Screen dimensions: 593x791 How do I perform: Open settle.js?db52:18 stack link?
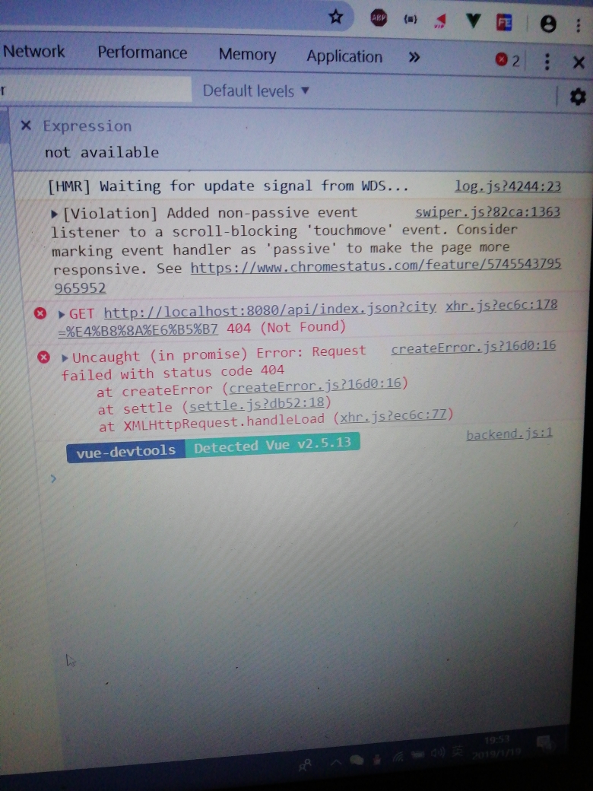click(x=257, y=404)
